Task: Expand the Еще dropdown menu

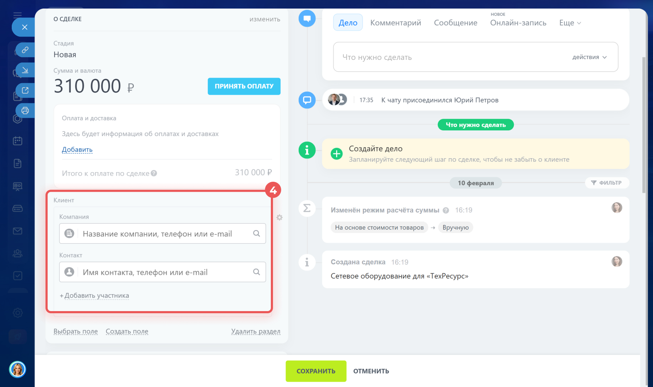Action: pos(570,23)
